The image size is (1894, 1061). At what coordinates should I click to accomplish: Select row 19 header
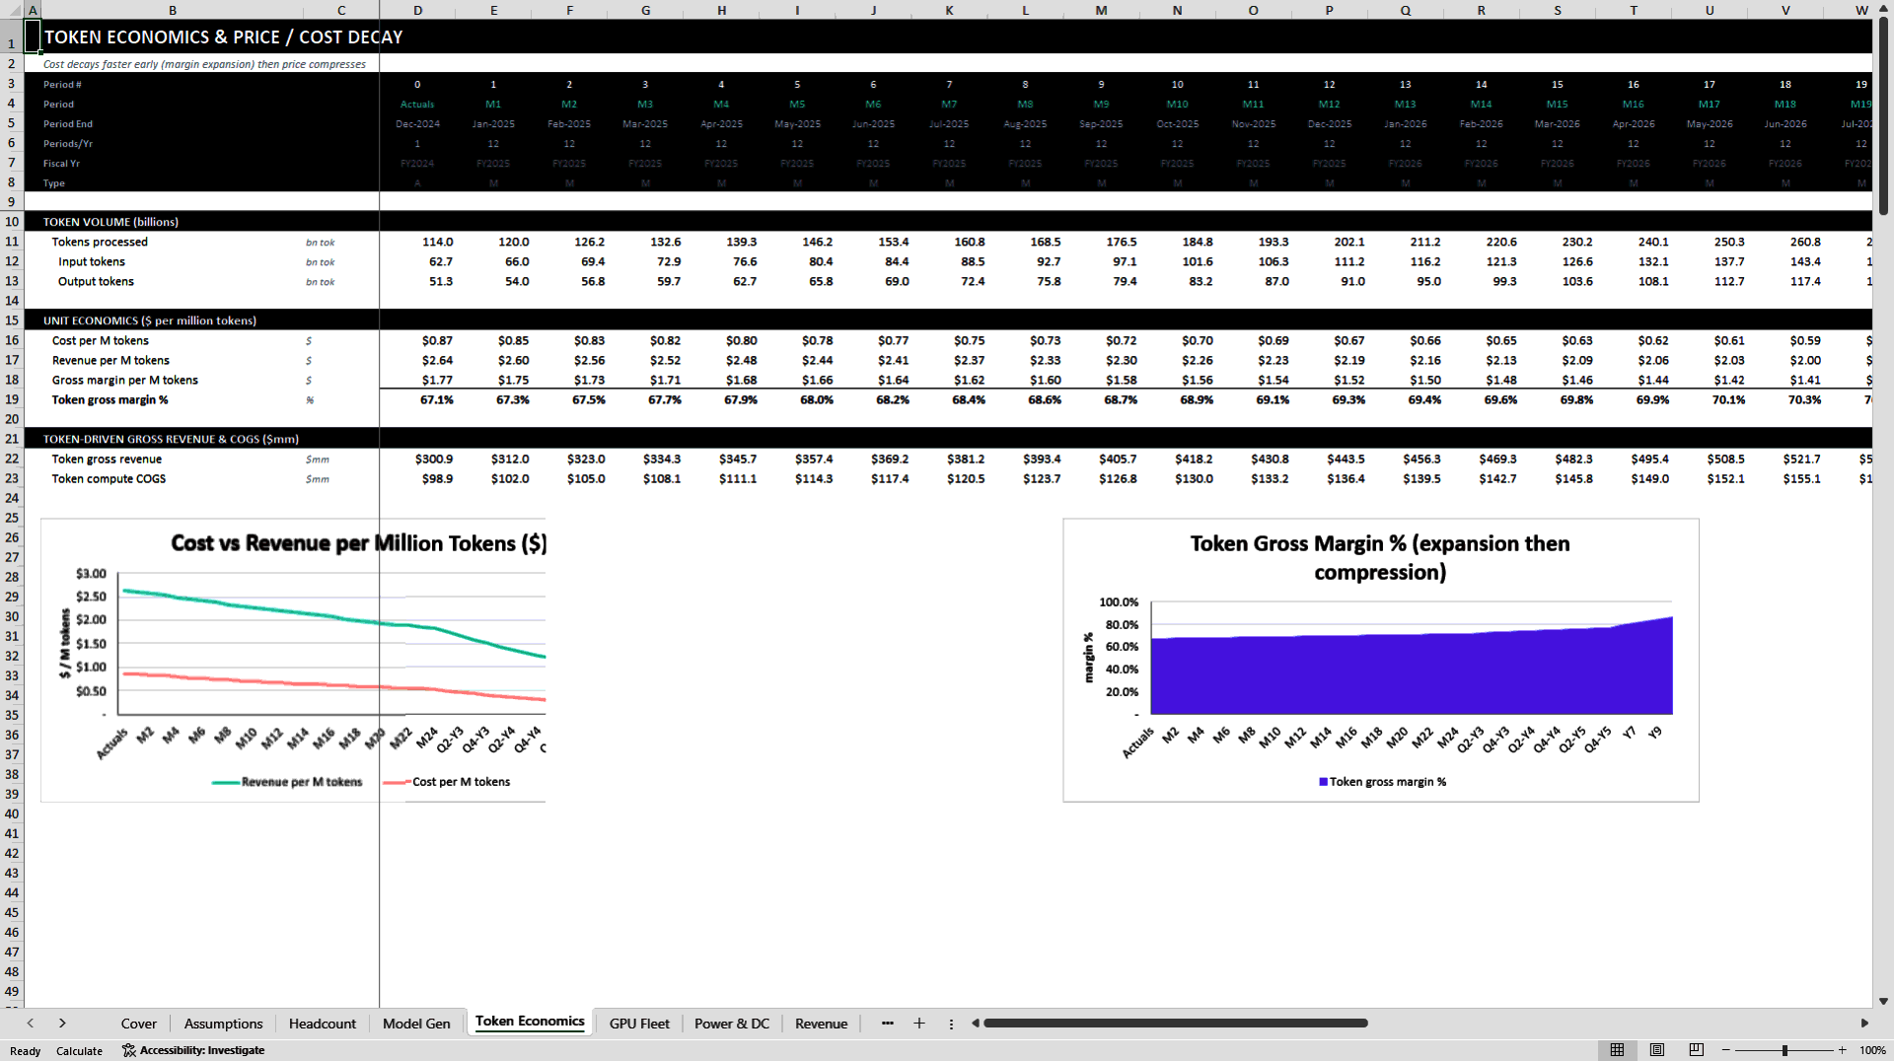12,399
